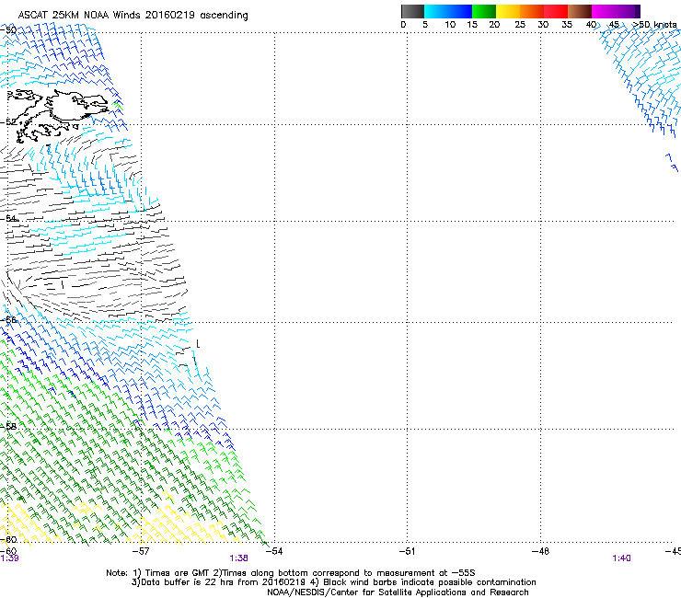Click the longitude label -51
Screen dimensions: 681x598
coord(408,551)
